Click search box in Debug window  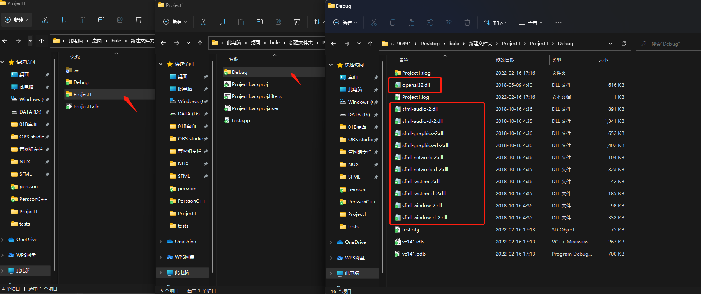pos(669,44)
